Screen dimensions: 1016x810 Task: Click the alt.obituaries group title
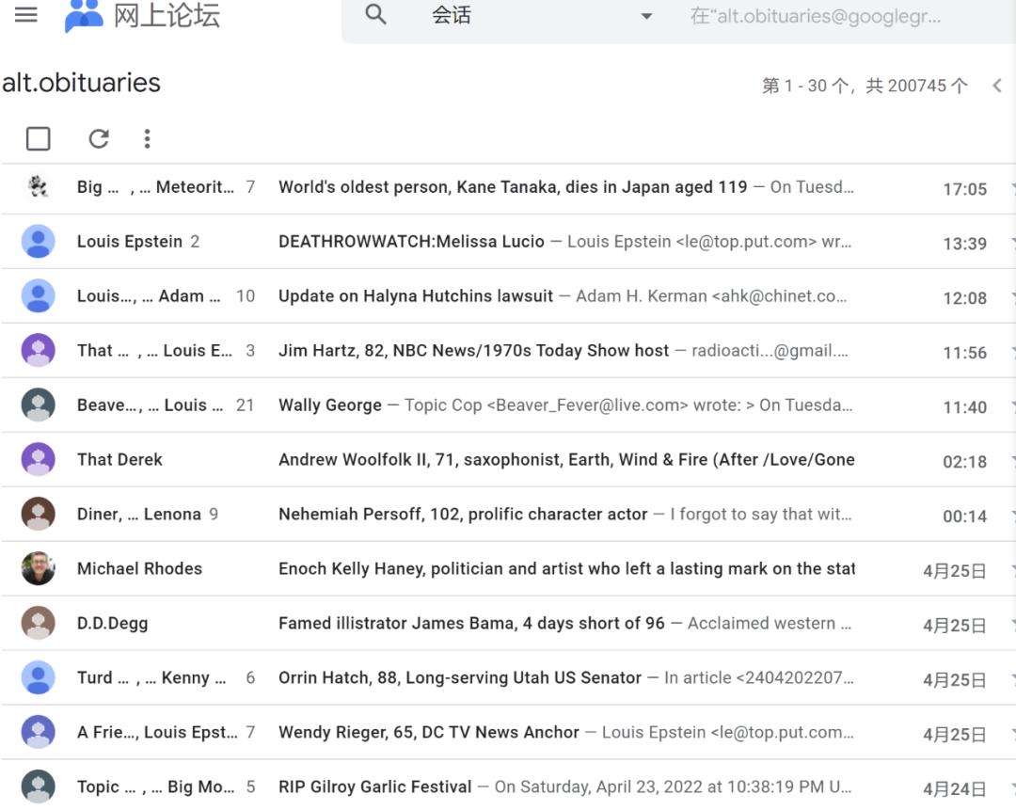click(x=81, y=83)
